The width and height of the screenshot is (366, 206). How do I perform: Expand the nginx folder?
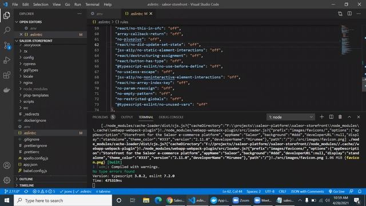point(28,82)
